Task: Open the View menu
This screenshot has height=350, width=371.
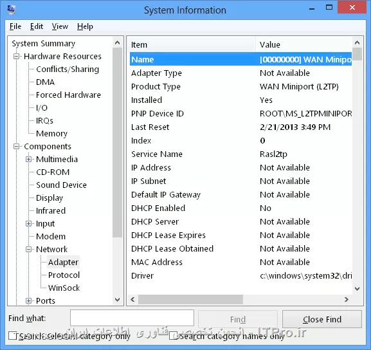Action: 60,26
